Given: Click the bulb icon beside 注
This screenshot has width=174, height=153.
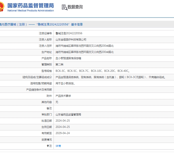Looking at the screenshot, I should point(48,146).
